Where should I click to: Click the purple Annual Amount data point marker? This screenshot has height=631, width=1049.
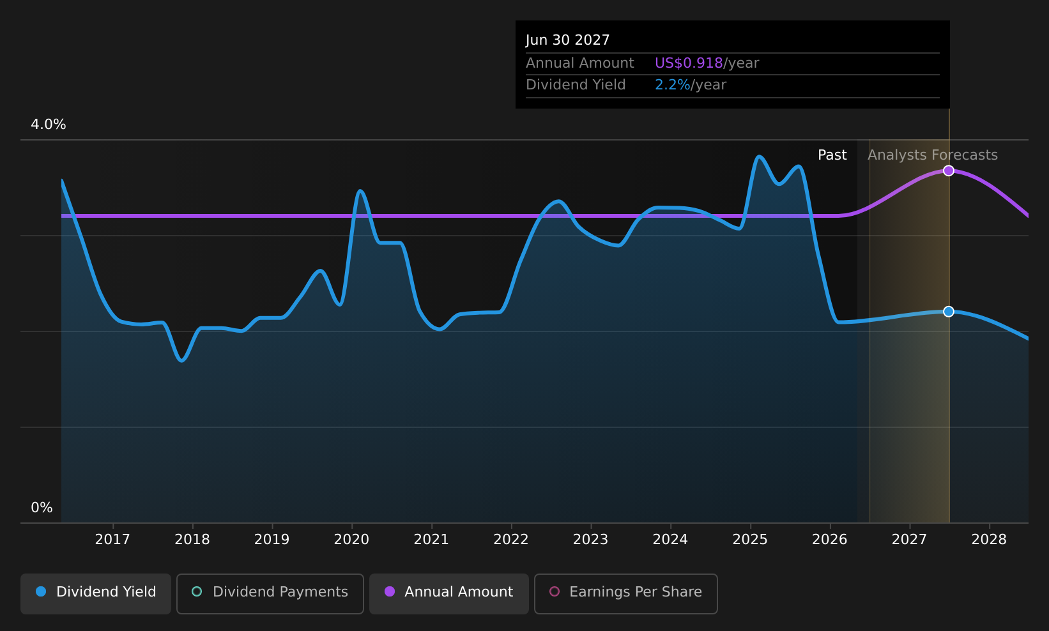pyautogui.click(x=949, y=171)
